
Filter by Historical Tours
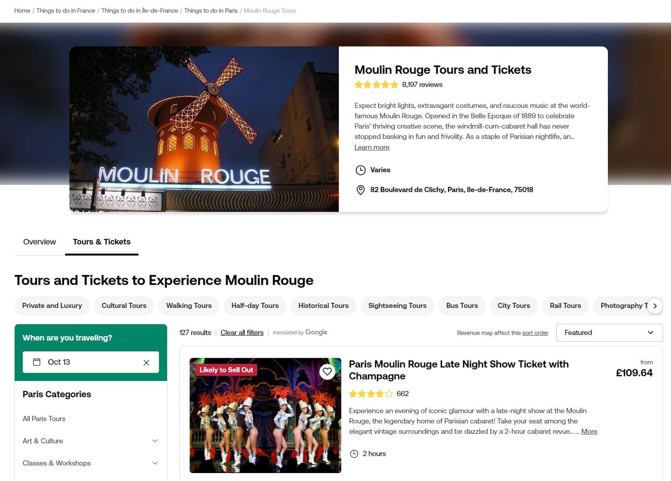323,306
